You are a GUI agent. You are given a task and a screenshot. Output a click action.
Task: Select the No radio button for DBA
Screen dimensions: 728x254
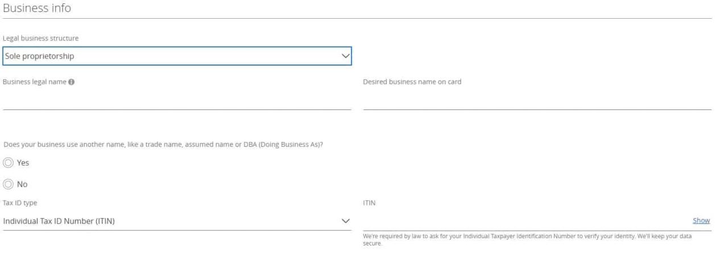pos(8,184)
